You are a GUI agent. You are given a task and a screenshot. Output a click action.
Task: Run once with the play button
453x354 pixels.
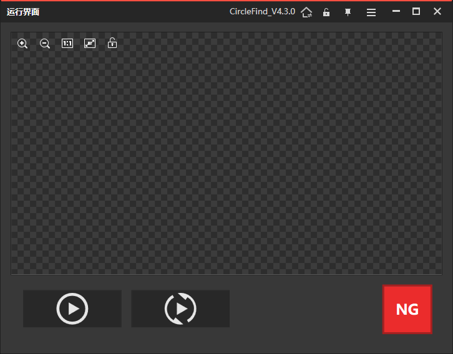[72, 309]
